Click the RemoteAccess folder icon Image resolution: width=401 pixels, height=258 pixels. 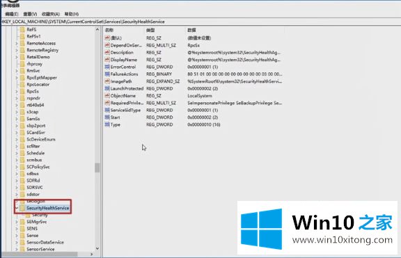coord(22,43)
